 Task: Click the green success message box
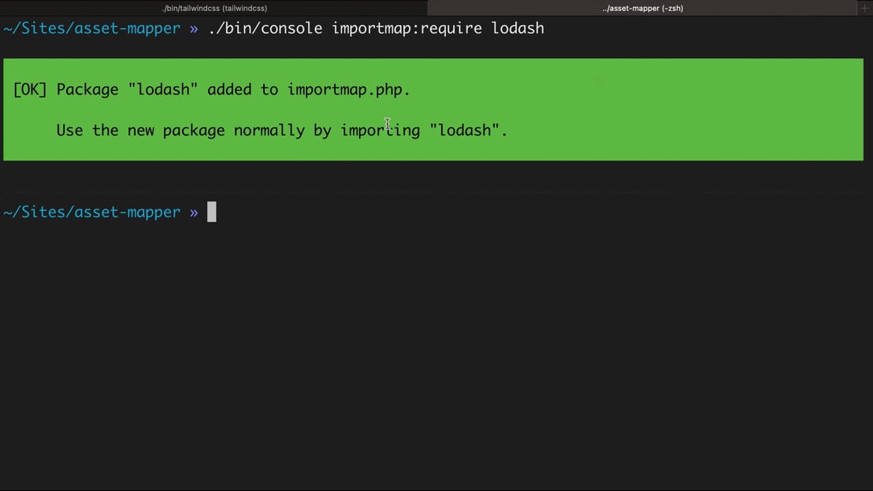[x=433, y=109]
